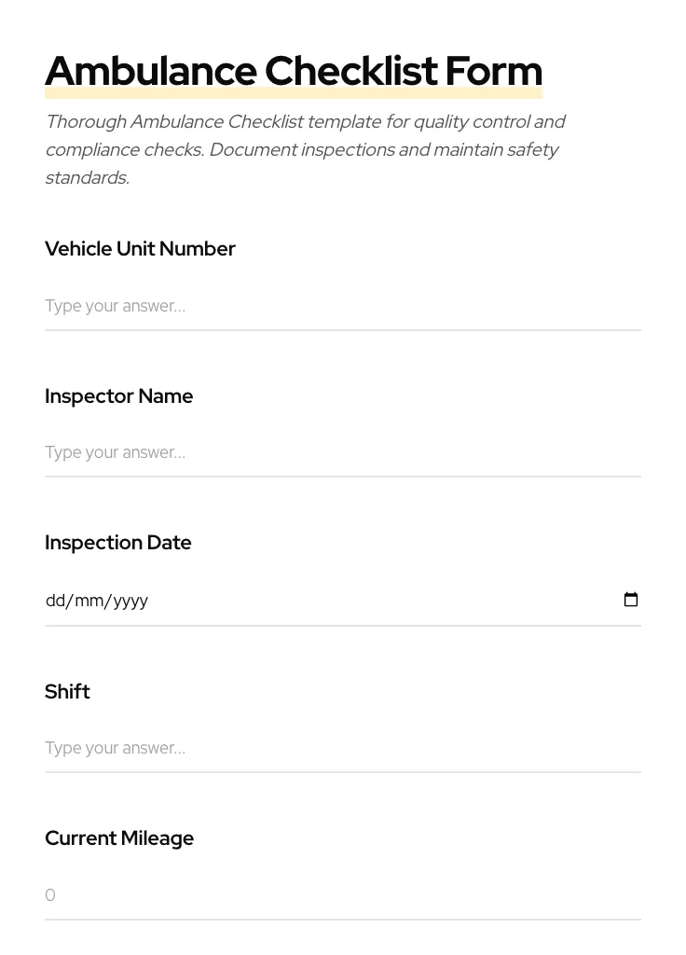Click the italic form description text
The width and height of the screenshot is (686, 955).
pyautogui.click(x=306, y=149)
